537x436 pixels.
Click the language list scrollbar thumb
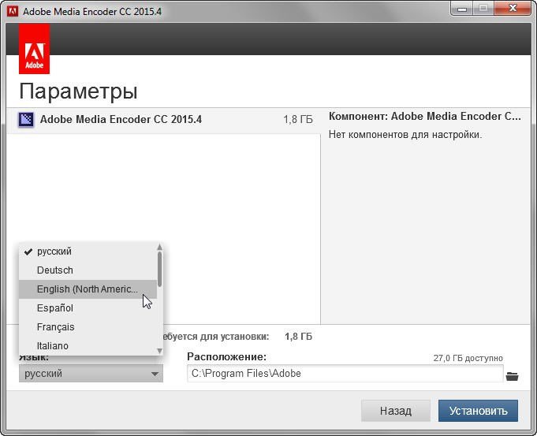pos(159,269)
